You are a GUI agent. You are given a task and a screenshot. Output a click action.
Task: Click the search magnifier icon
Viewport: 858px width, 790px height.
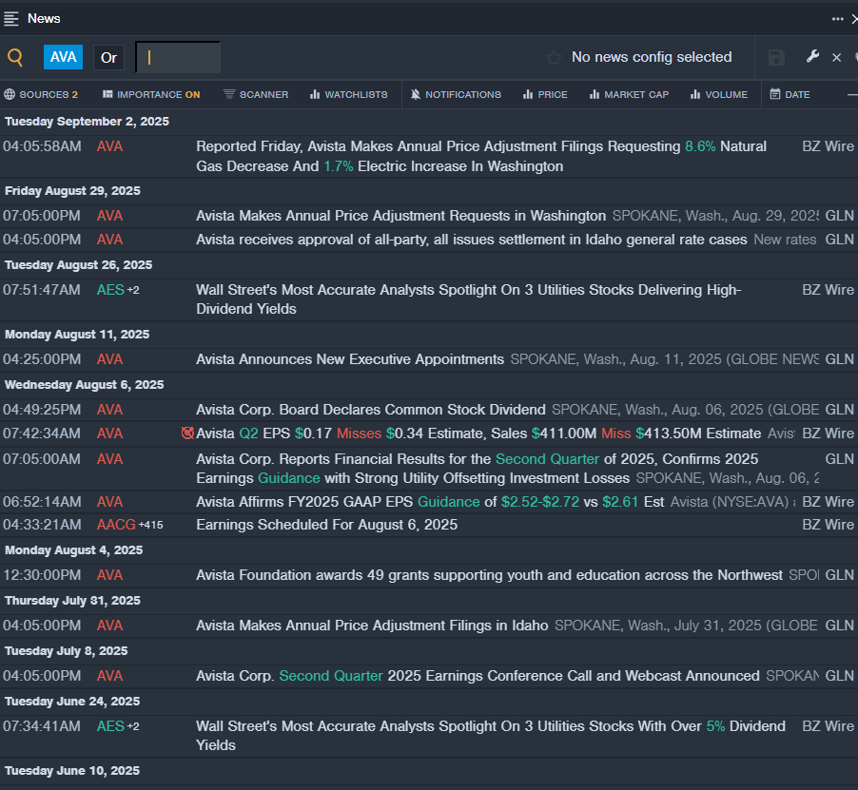[15, 57]
